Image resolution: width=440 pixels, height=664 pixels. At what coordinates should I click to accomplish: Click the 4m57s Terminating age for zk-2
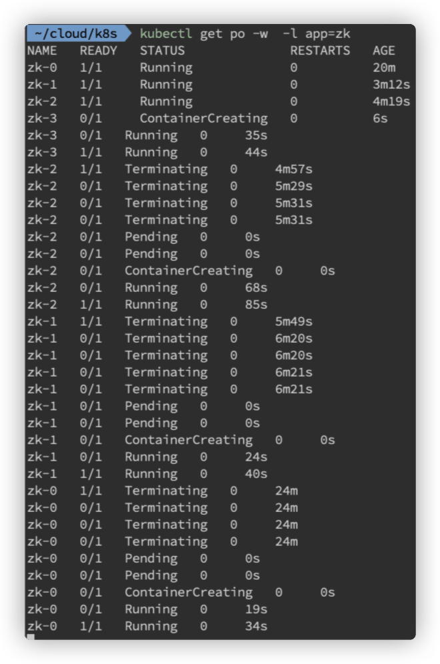point(294,169)
